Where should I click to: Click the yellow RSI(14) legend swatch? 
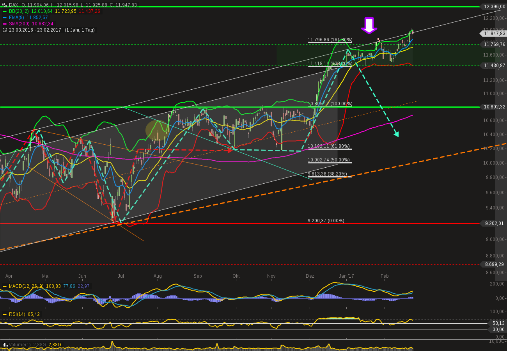click(5, 314)
